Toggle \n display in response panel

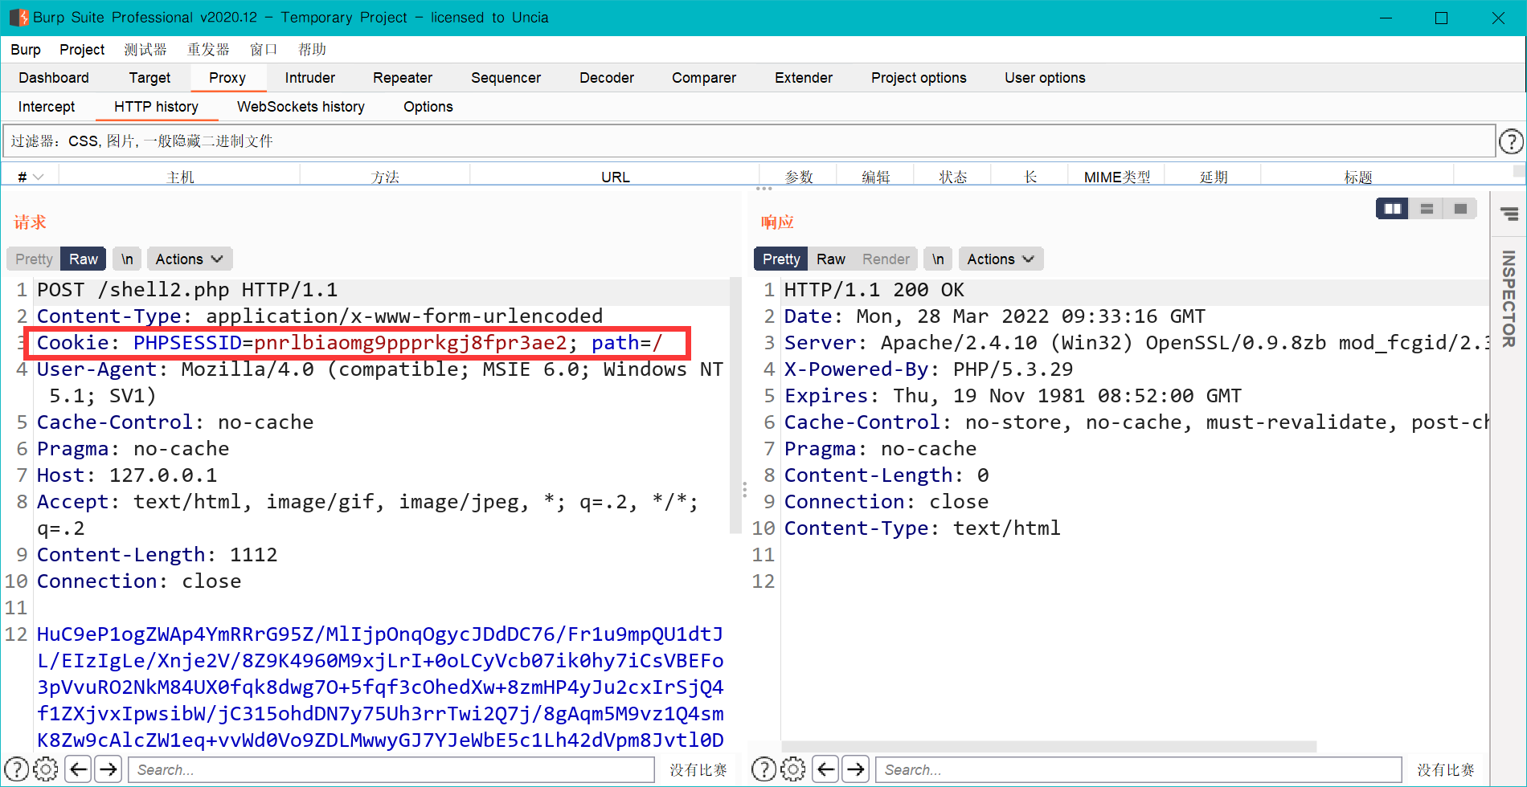(938, 259)
